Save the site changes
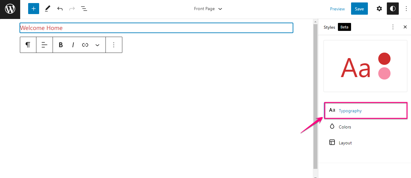Viewport: 411px width, 178px height. 359,9
